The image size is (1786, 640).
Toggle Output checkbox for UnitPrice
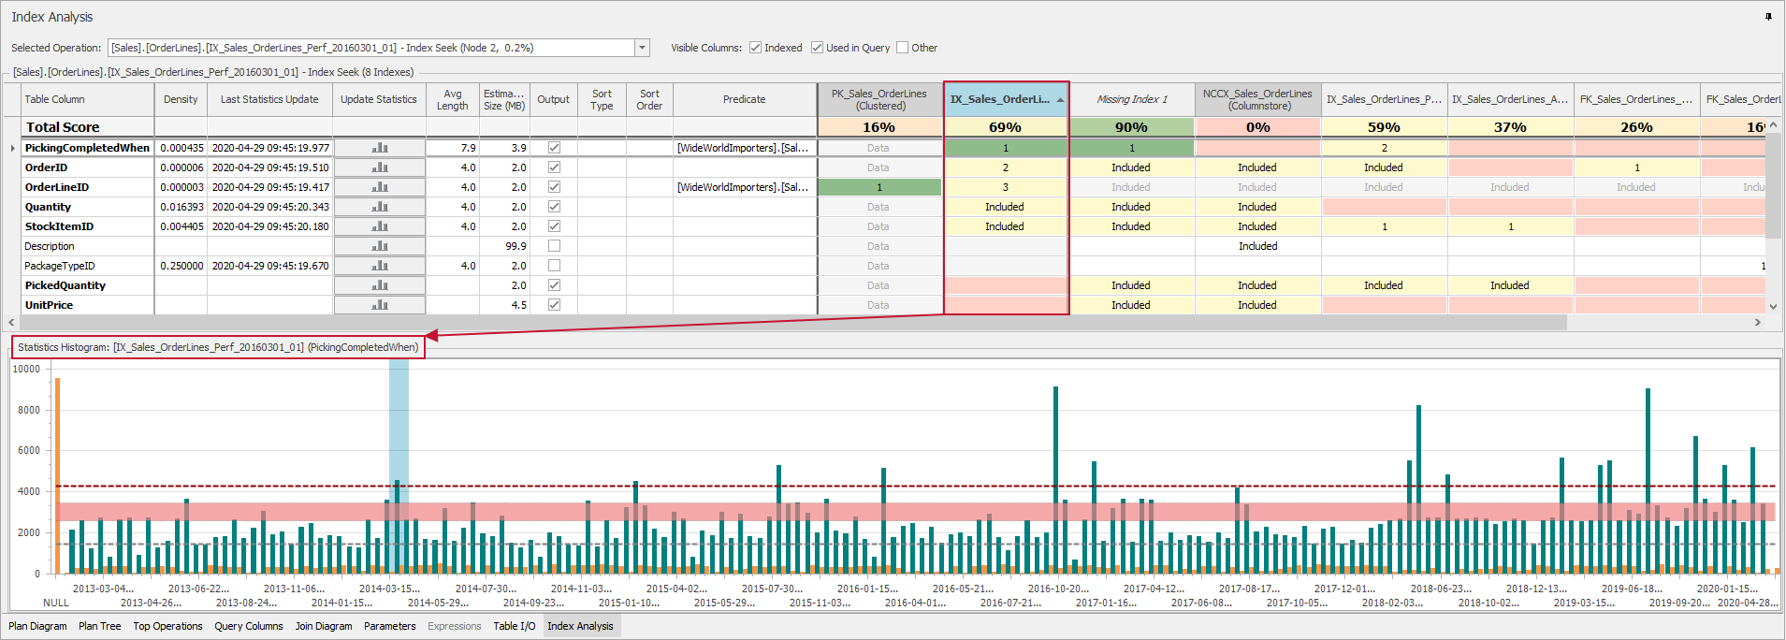coord(554,305)
